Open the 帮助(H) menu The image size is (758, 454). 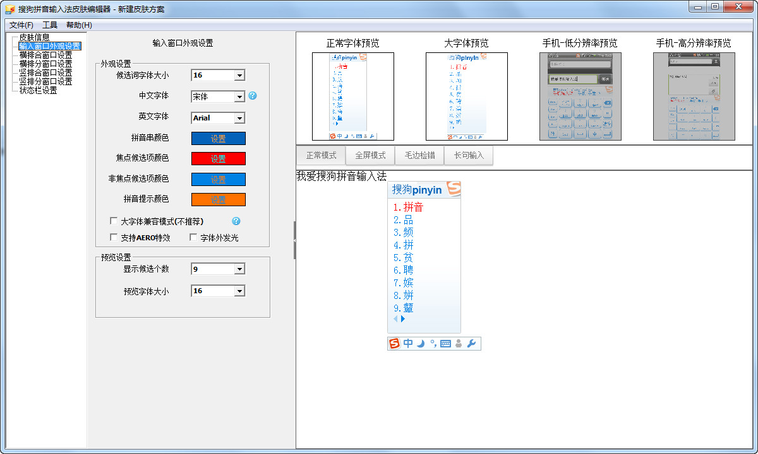(x=79, y=25)
